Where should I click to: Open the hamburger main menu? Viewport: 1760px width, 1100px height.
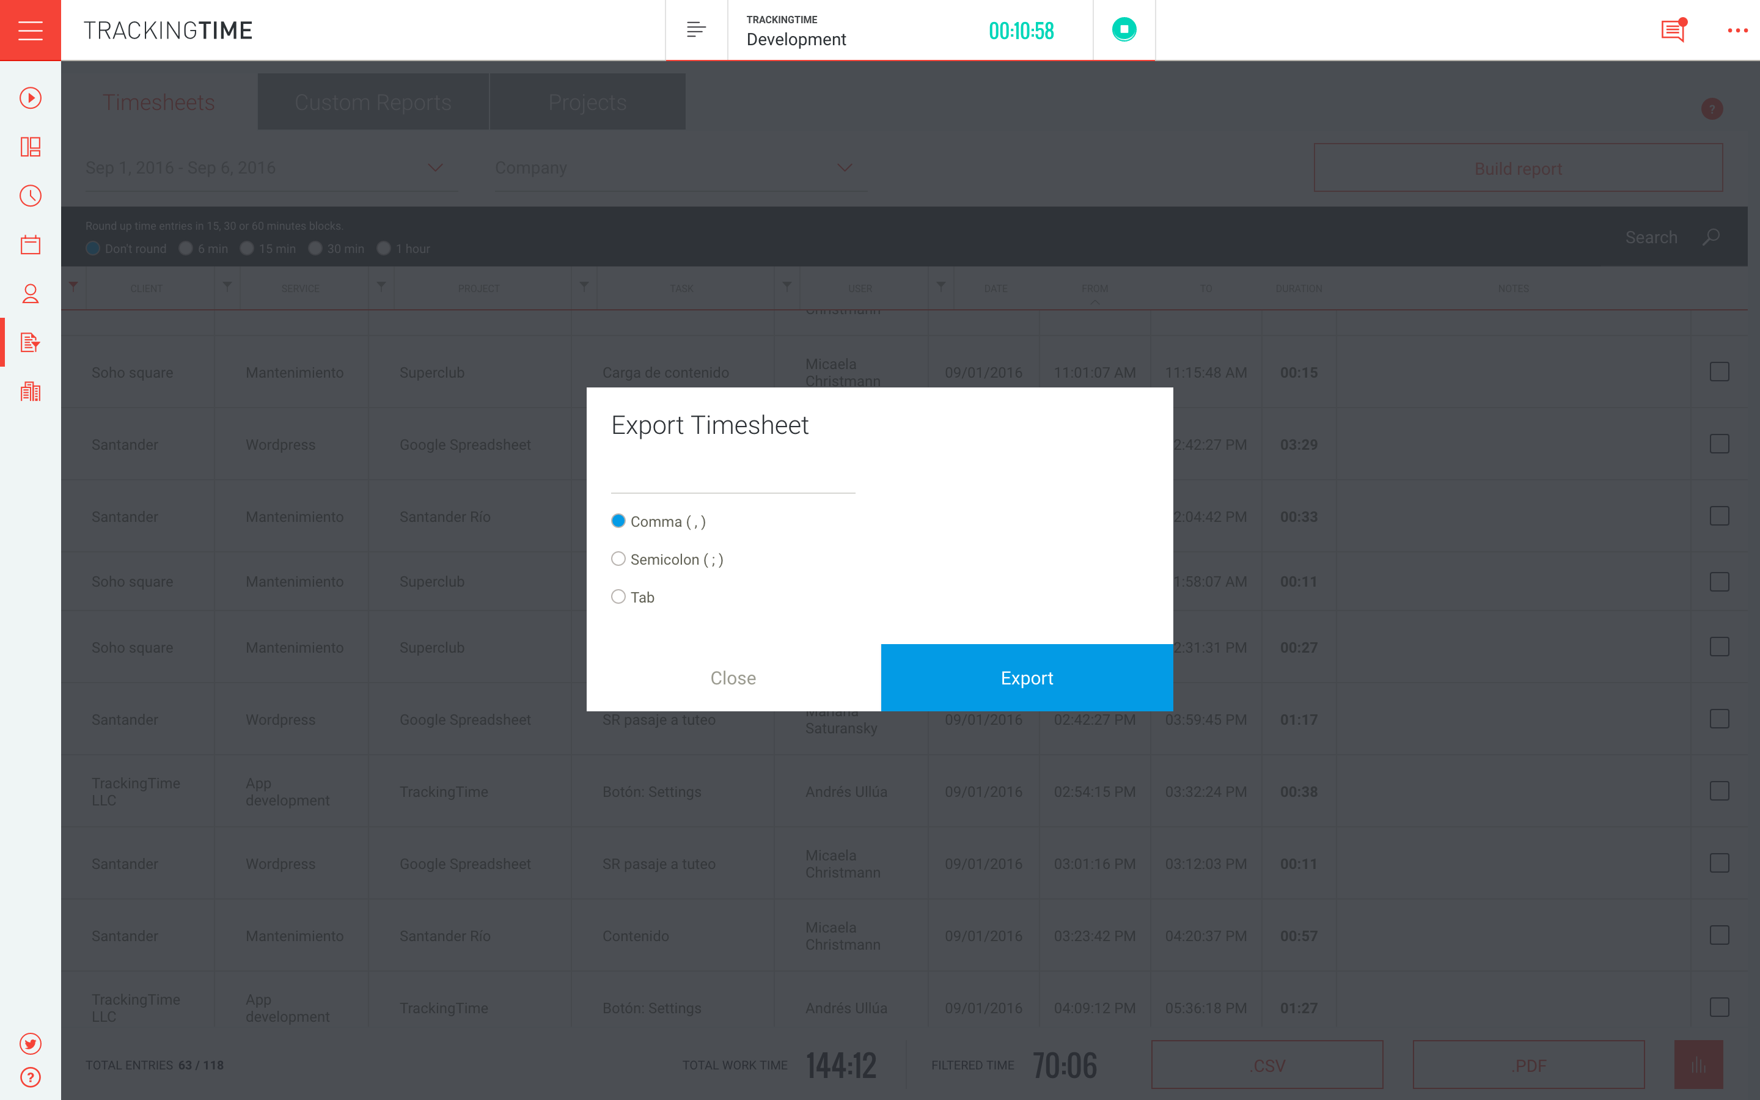point(30,30)
